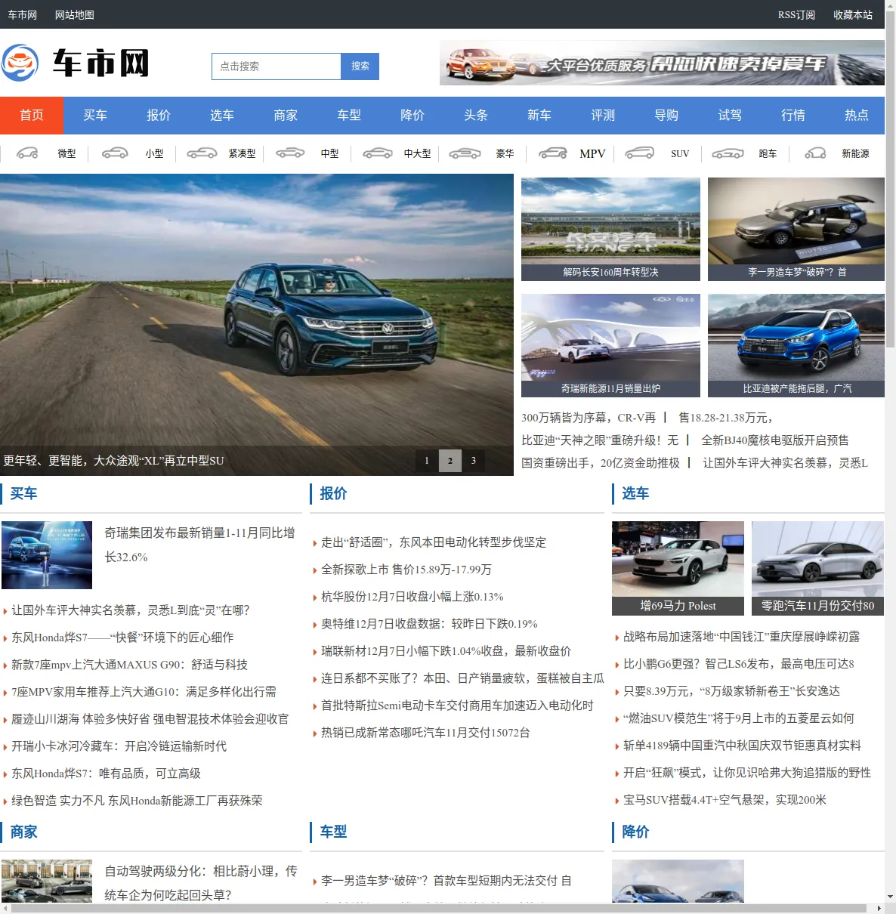Open 只要8.39万元 长安逸达 article
Viewport: 896px width, 914px height.
pos(731,691)
